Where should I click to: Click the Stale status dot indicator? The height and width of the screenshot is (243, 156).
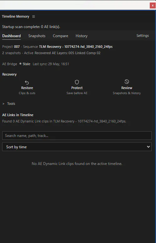point(20,64)
